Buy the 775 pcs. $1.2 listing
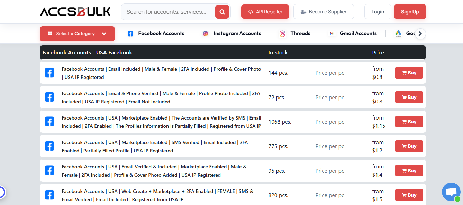This screenshot has height=205, width=463. 409,146
